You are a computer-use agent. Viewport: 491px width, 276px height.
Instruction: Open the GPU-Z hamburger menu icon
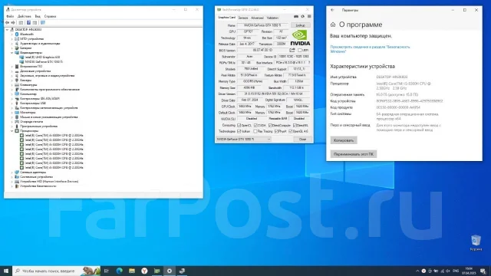coord(309,17)
